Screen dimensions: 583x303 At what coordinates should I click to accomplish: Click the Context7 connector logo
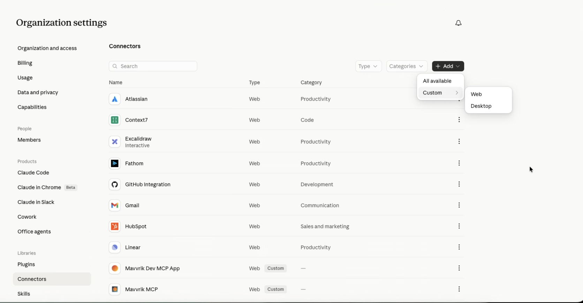(115, 120)
